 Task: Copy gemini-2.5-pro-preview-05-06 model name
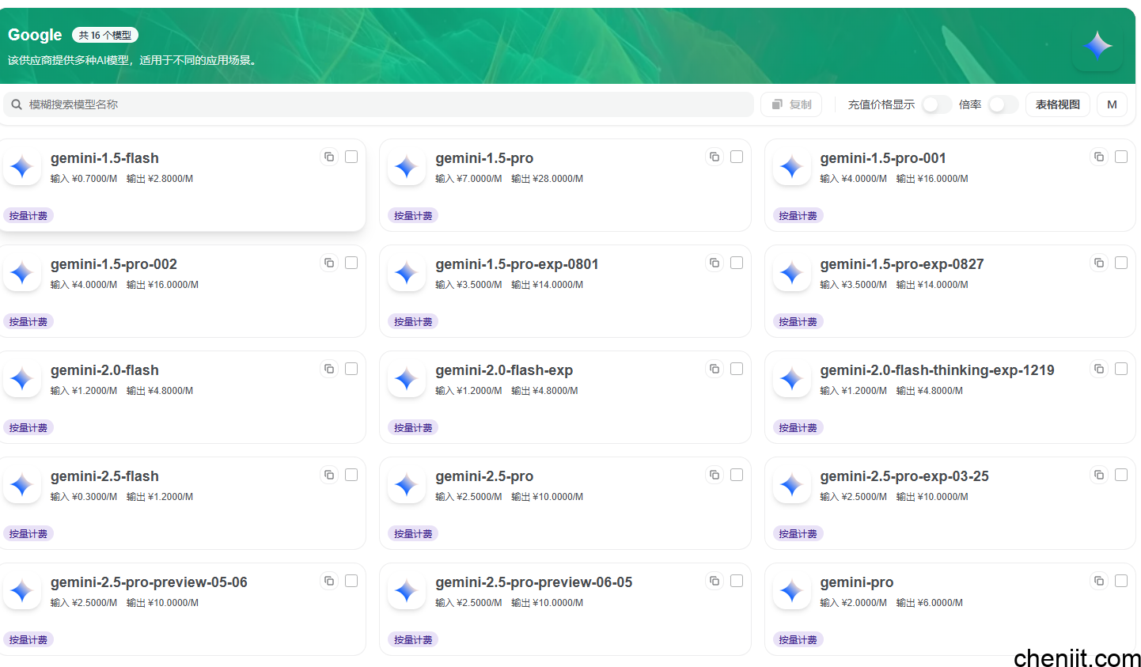click(x=329, y=581)
